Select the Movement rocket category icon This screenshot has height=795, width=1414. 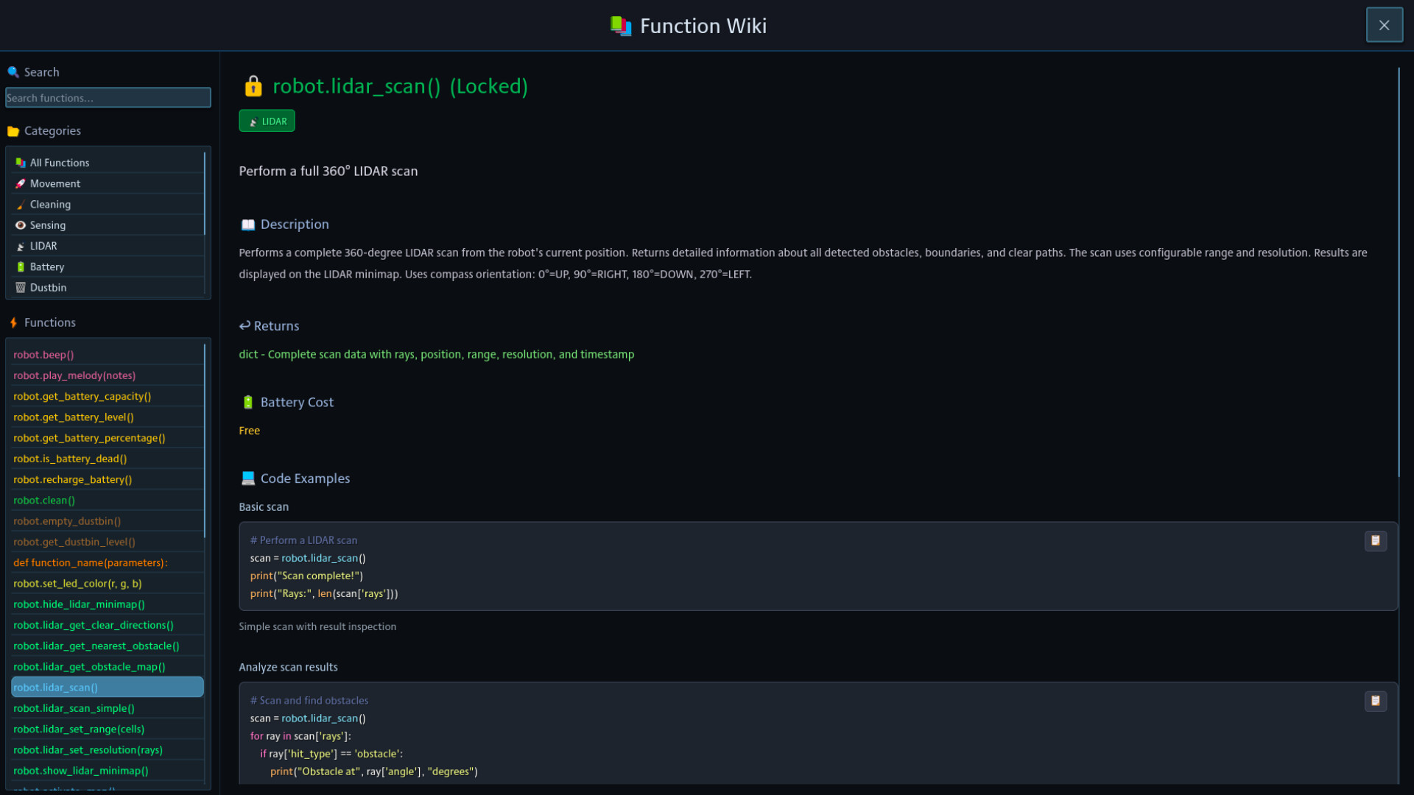[x=21, y=183]
